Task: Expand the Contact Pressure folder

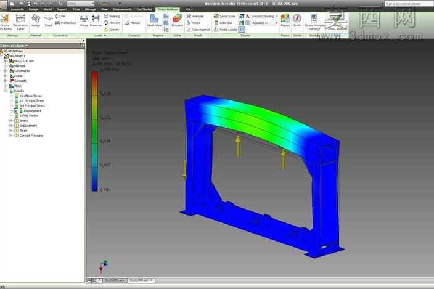Action: coord(10,136)
